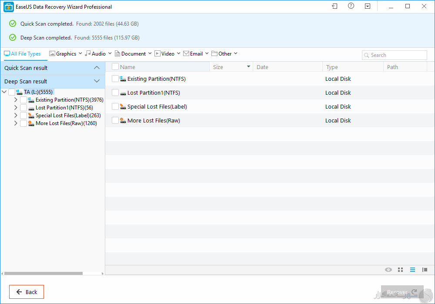This screenshot has width=435, height=304.
Task: Click the search magnifier icon
Action: [x=366, y=55]
